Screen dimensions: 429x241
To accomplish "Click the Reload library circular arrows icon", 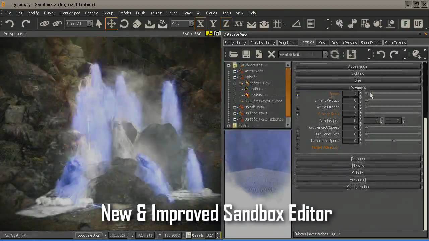I will coord(334,54).
